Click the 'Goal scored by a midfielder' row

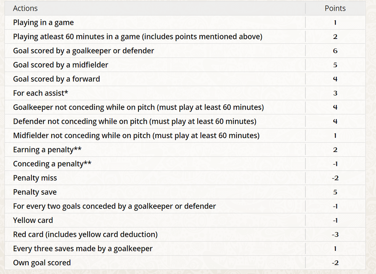pos(185,65)
